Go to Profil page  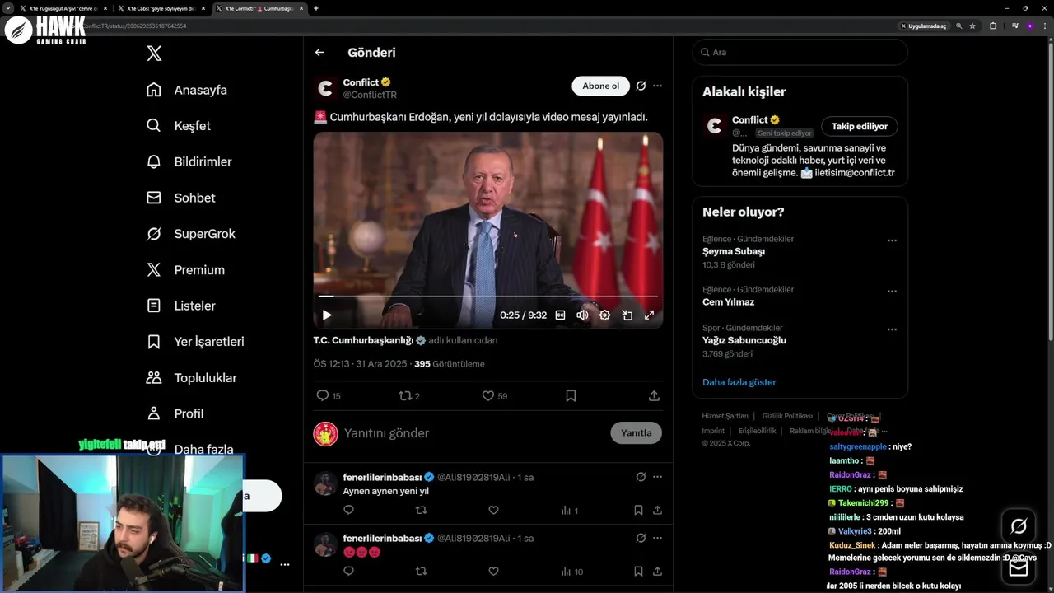[175, 413]
